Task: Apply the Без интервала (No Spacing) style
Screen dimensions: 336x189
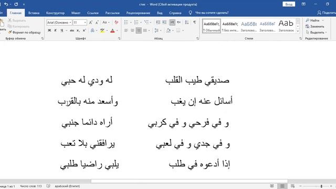Action: (230, 26)
